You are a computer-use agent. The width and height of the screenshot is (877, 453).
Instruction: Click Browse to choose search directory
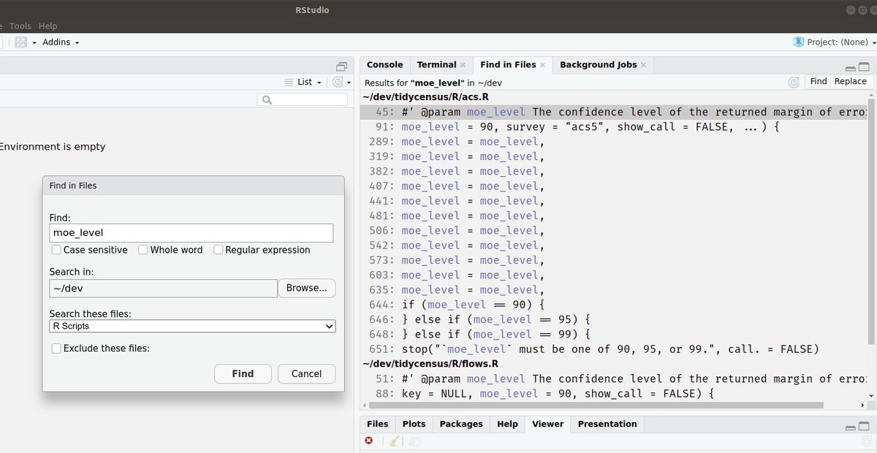point(306,288)
